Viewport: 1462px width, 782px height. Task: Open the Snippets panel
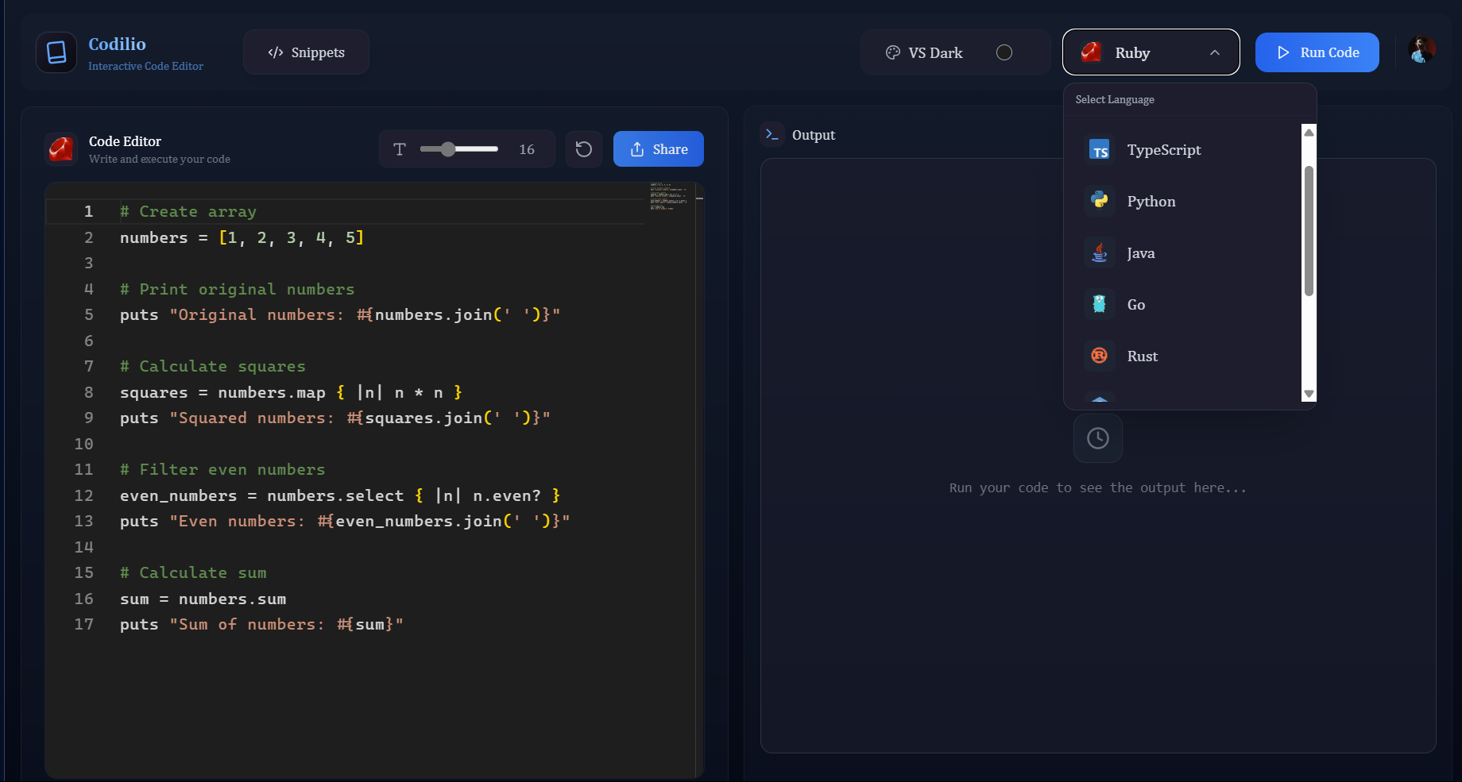coord(306,52)
